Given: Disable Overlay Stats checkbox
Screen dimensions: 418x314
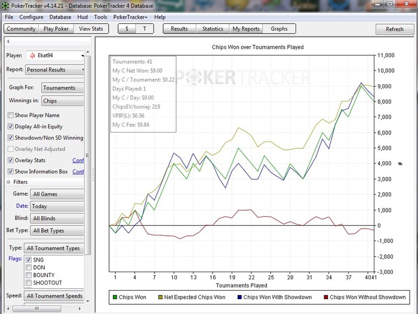Looking at the screenshot, I should [10, 160].
